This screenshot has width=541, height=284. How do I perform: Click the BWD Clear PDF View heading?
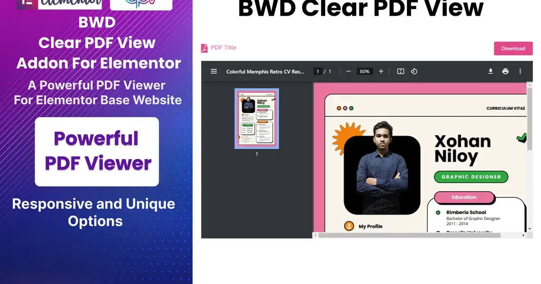tap(361, 8)
